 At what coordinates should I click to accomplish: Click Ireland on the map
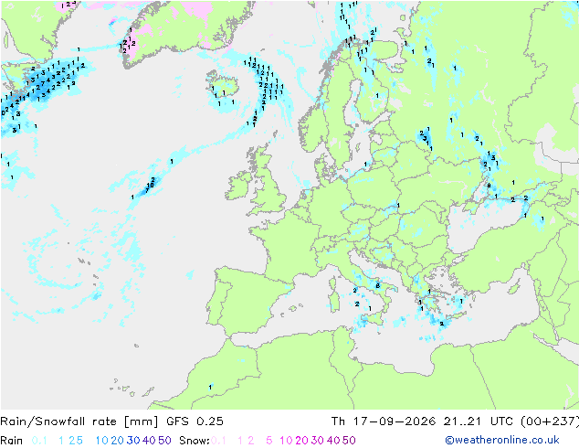coord(239,185)
